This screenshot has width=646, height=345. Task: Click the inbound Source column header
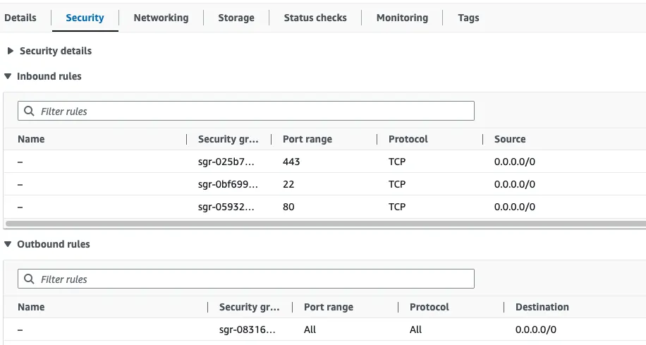(x=510, y=139)
